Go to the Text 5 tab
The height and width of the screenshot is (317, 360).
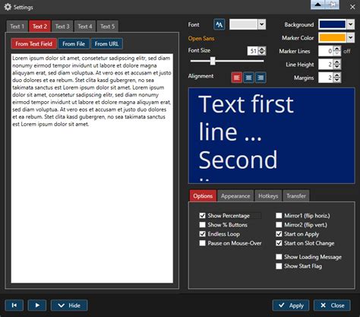coord(108,27)
